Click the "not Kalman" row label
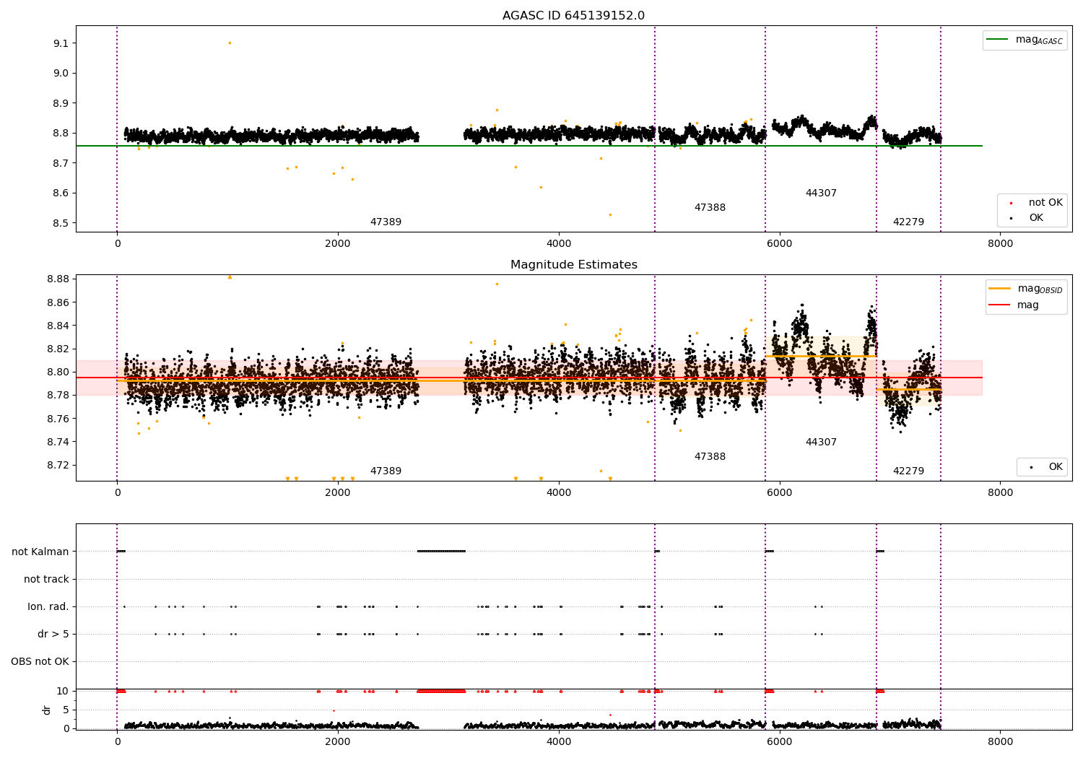This screenshot has height=758, width=1083. 40,552
